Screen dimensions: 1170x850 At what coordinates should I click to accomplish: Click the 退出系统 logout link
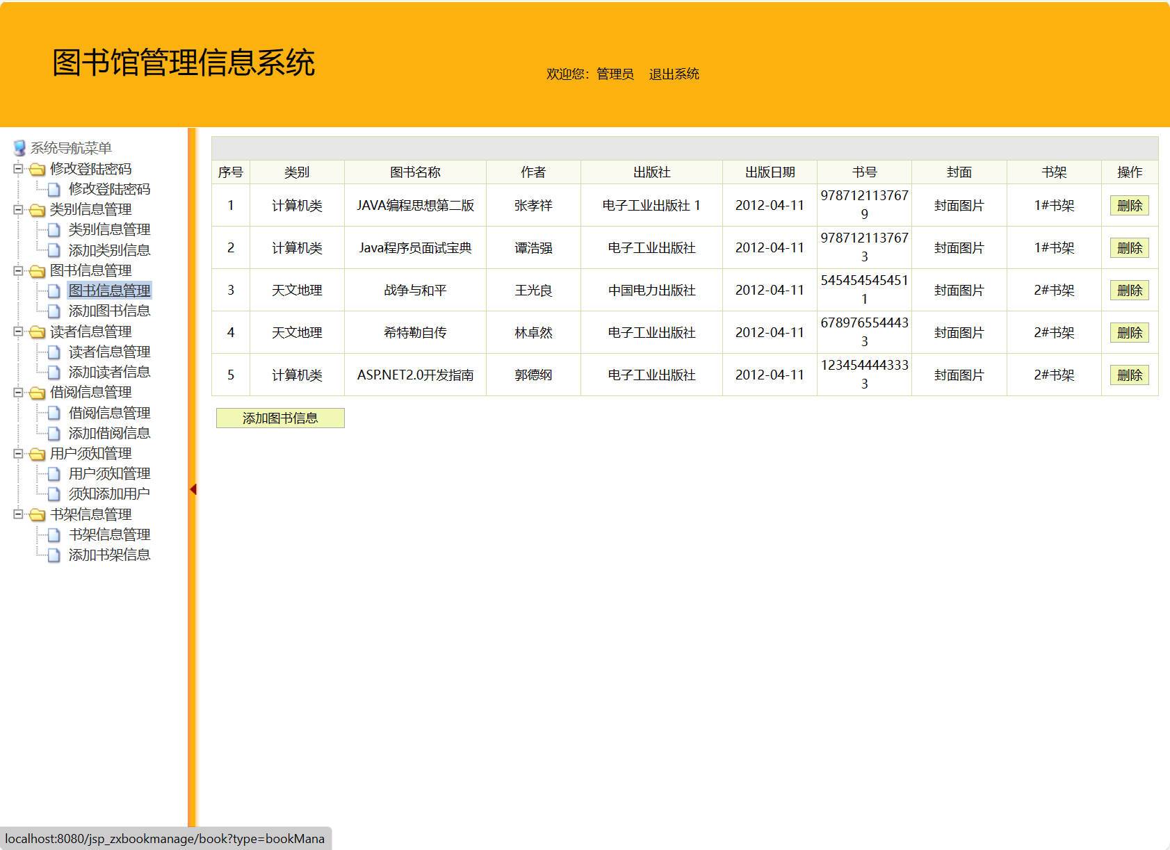(673, 74)
